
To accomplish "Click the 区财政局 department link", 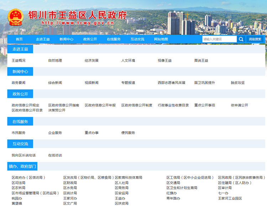I will pyautogui.click(x=70, y=183).
